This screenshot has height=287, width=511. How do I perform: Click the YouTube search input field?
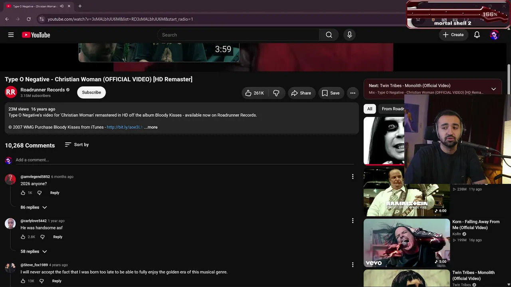tap(238, 35)
